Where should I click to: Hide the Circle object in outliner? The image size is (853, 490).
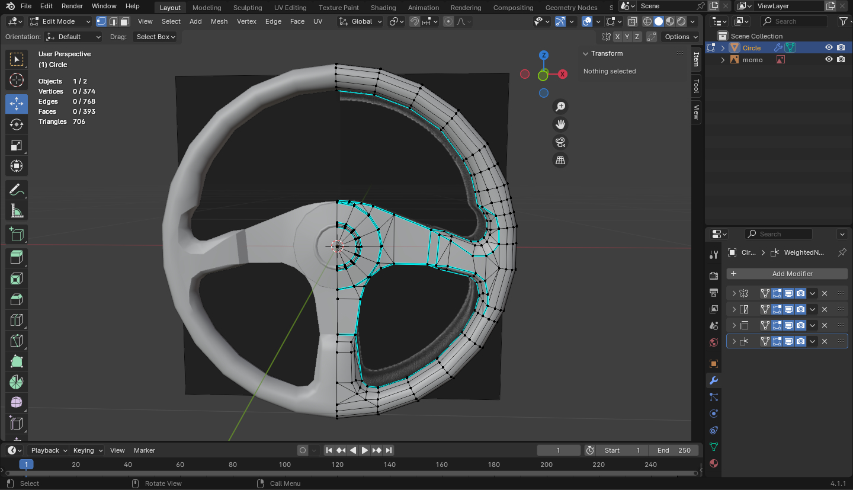click(829, 48)
